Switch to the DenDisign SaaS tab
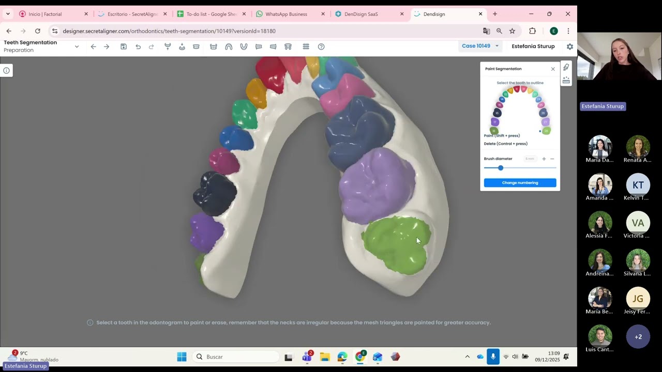The image size is (662, 372). [369, 14]
